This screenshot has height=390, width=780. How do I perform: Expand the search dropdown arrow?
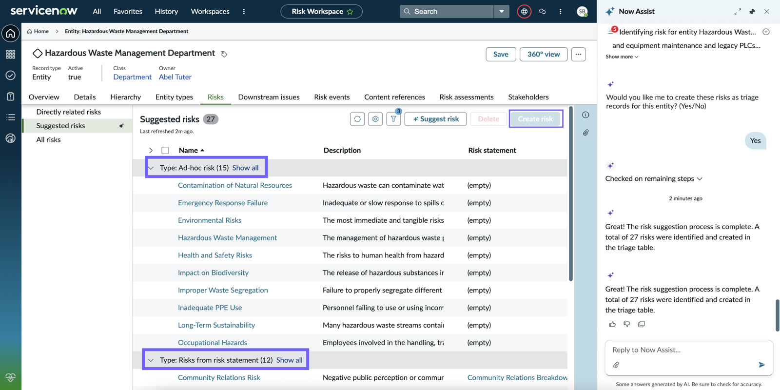point(502,11)
